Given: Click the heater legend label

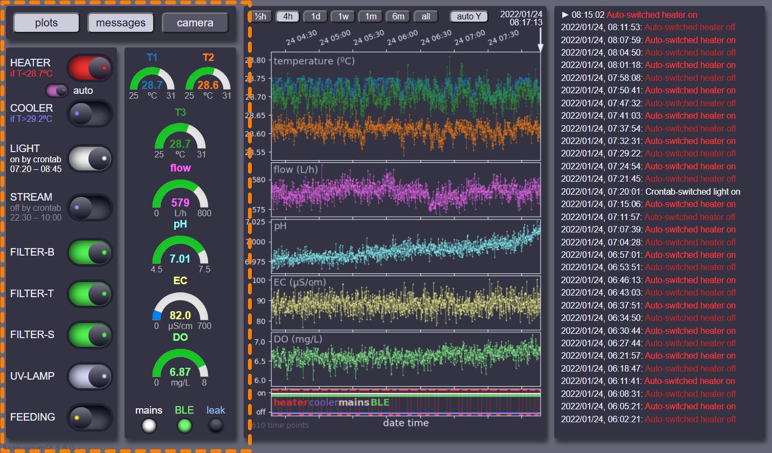Looking at the screenshot, I should [x=291, y=402].
